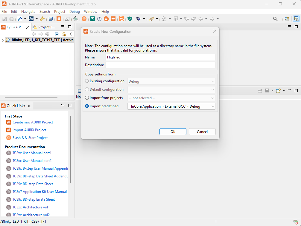Click the wrench tool icon in toolbar
This screenshot has width=301, height=226.
pyautogui.click(x=42, y=19)
